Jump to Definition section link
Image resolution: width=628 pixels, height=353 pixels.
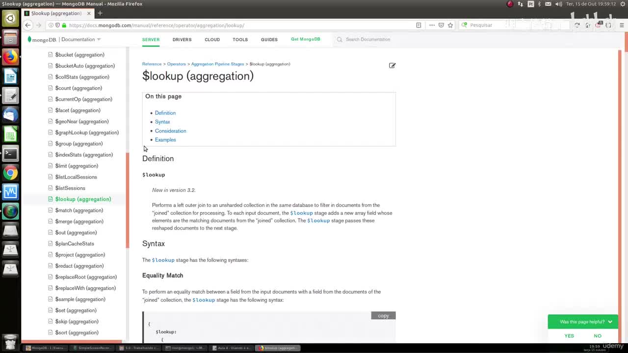pyautogui.click(x=165, y=113)
